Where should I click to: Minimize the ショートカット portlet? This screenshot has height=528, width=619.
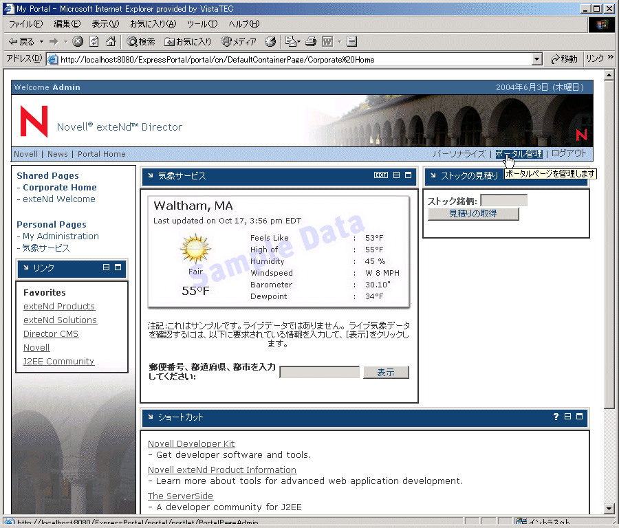click(x=567, y=417)
